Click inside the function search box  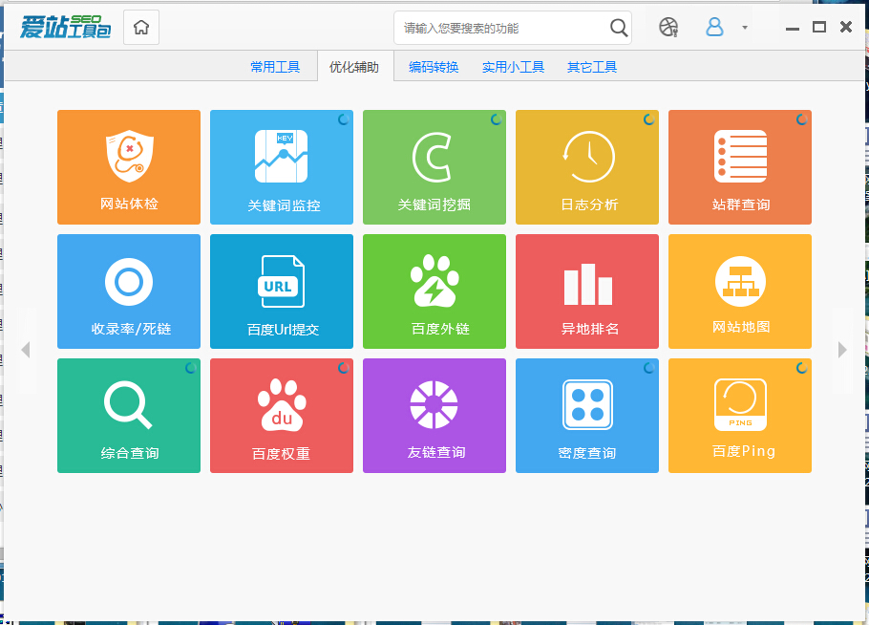(497, 28)
